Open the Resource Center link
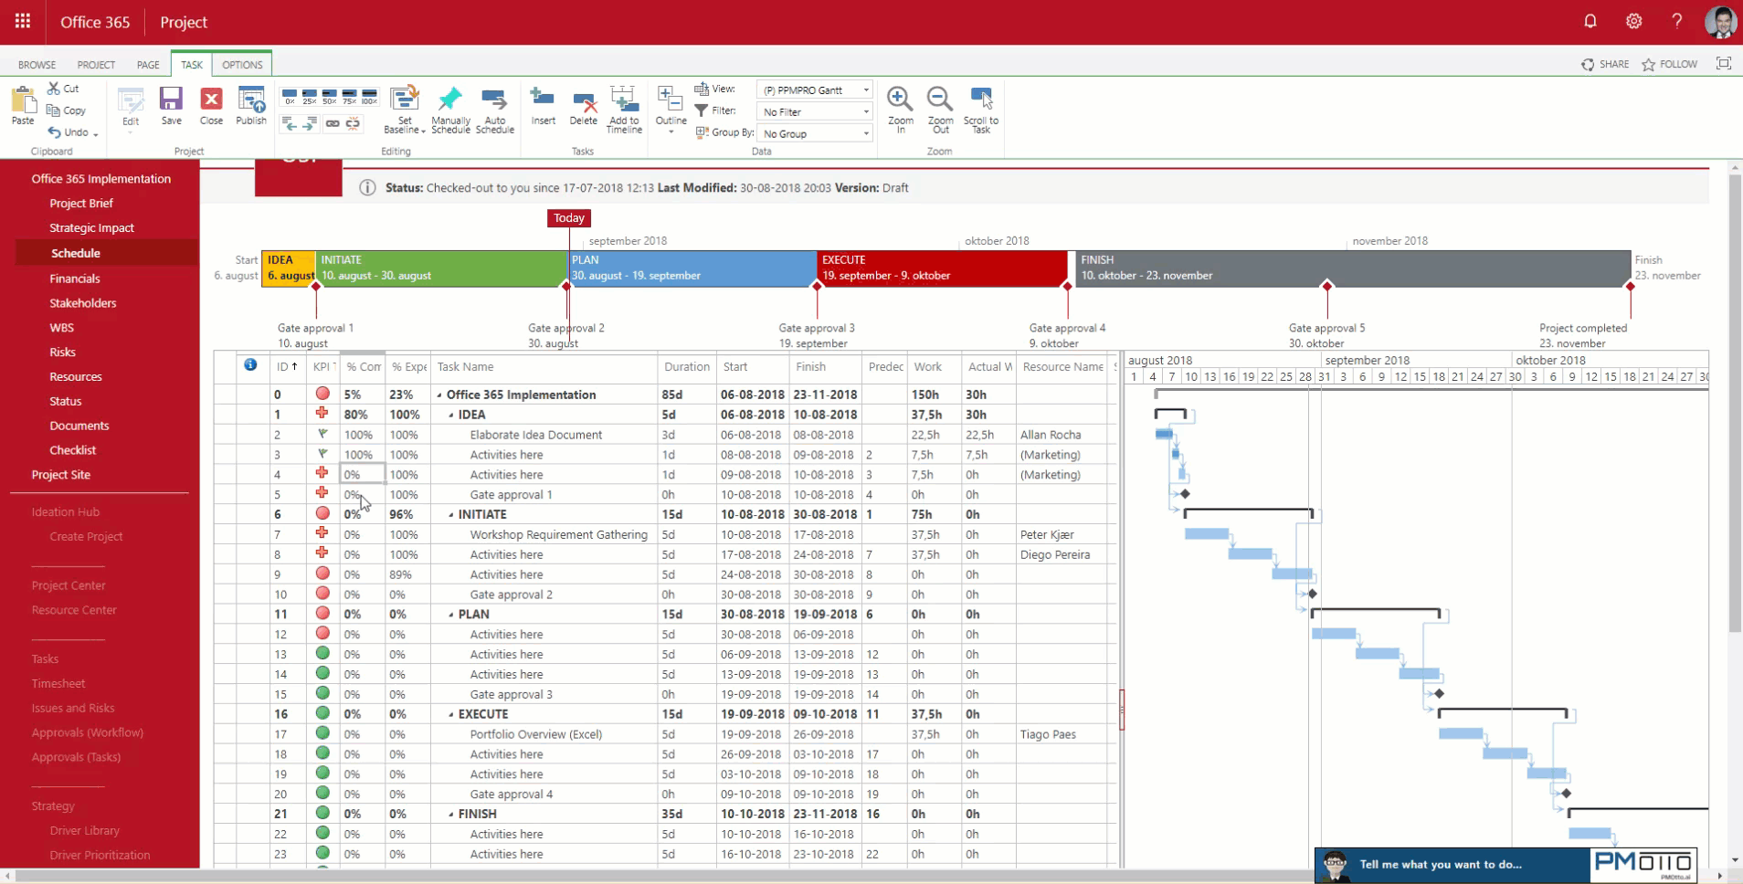The width and height of the screenshot is (1743, 884). pyautogui.click(x=74, y=610)
